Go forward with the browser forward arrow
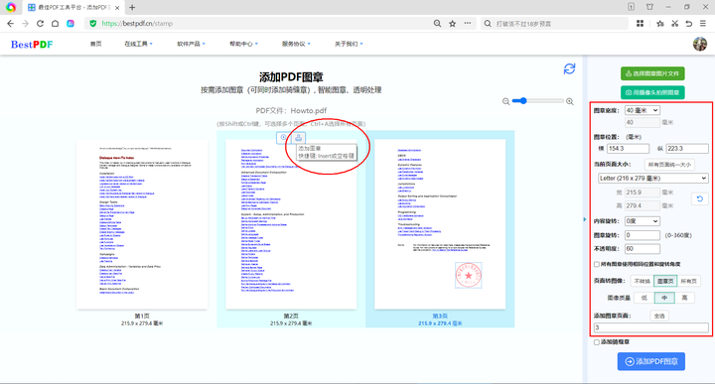This screenshot has width=715, height=384. 25,23
